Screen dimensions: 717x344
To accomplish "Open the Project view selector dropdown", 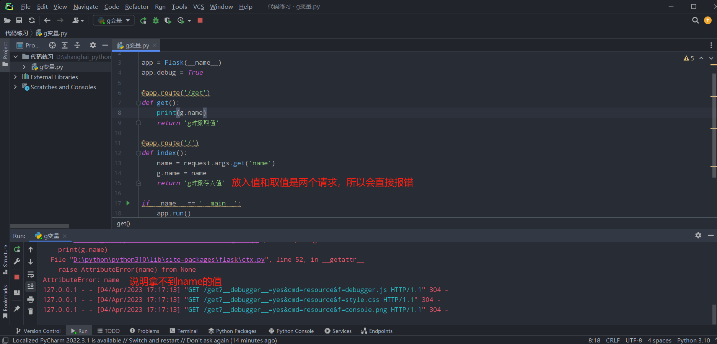I will 28,45.
